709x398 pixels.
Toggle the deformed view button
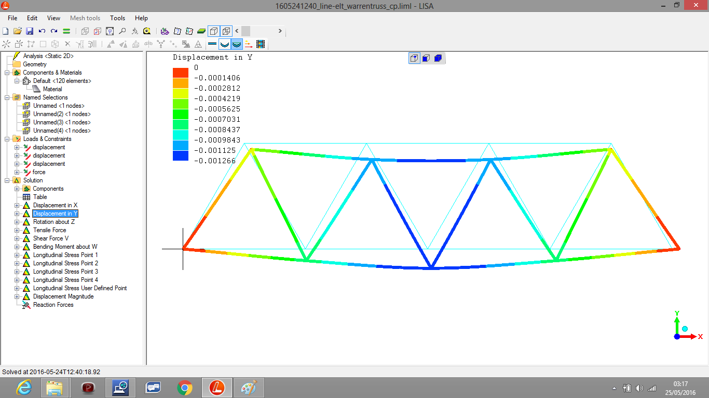point(224,45)
